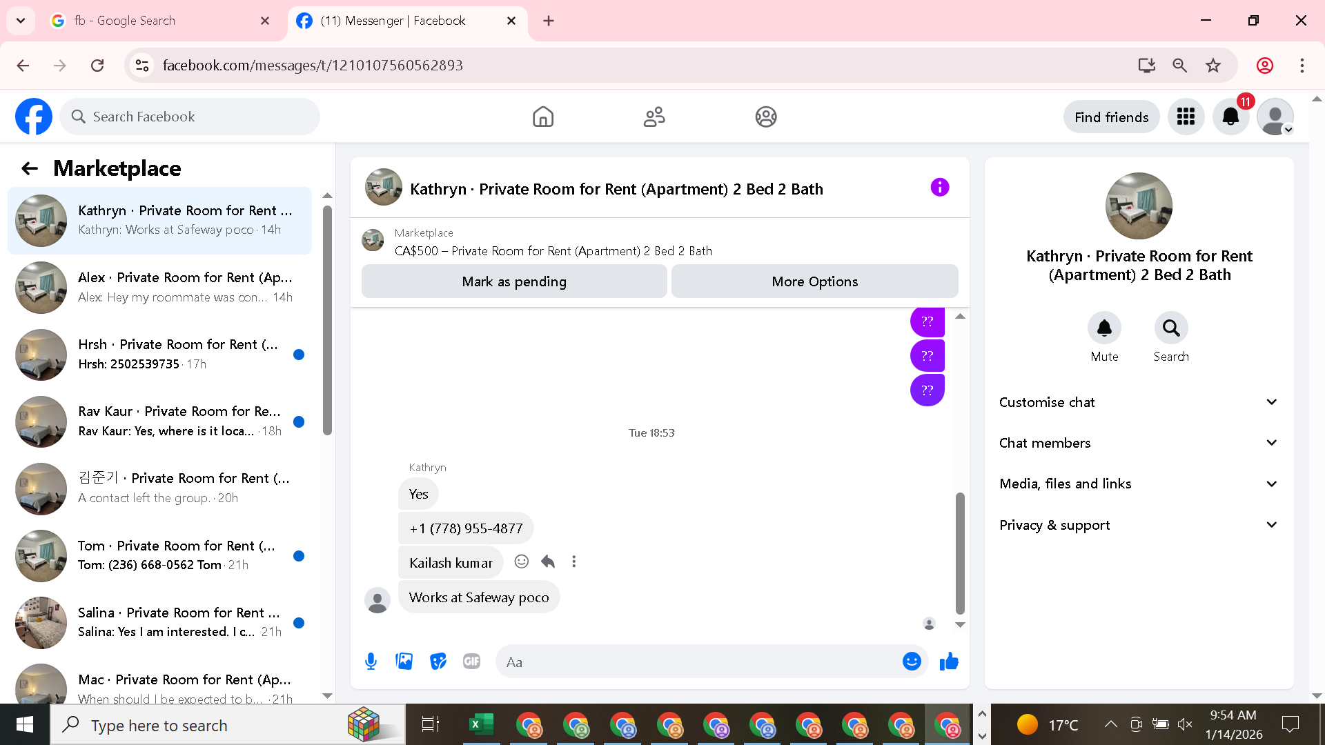
Task: Go to the Facebook Home tab icon
Action: tap(543, 117)
